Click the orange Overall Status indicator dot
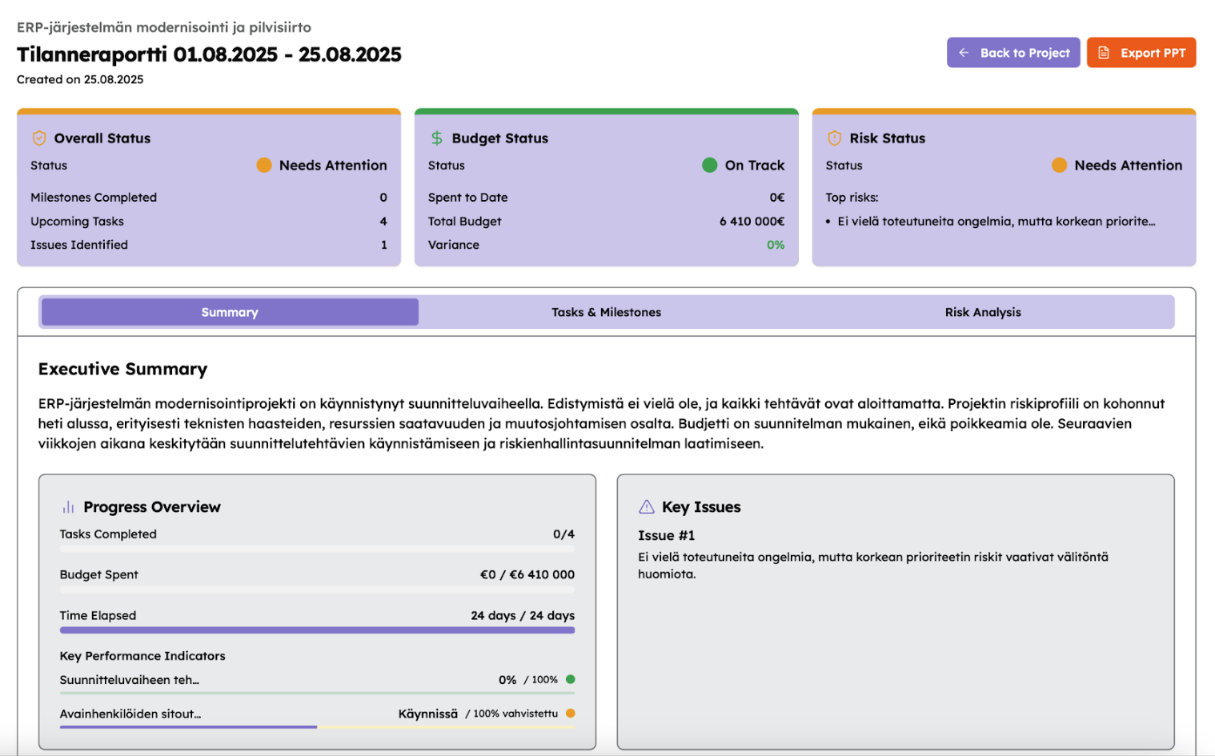The image size is (1215, 756). tap(264, 166)
